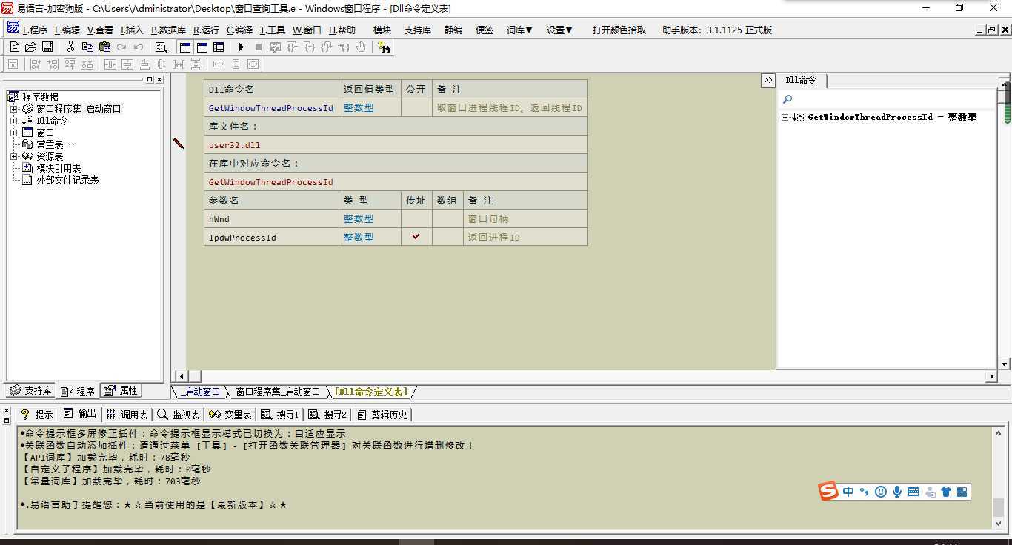Toggle the second panel layout toolbar button
This screenshot has height=545, width=1012.
tap(202, 47)
